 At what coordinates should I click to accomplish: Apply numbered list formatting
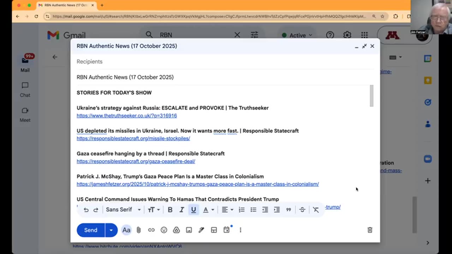[x=242, y=210]
